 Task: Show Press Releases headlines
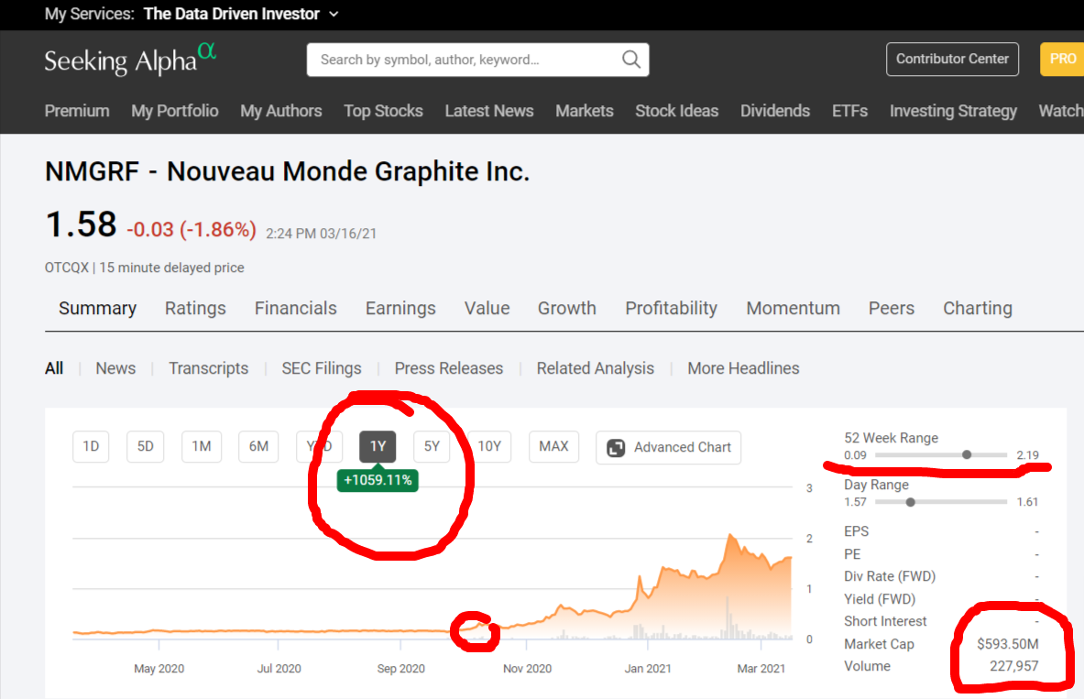[449, 368]
